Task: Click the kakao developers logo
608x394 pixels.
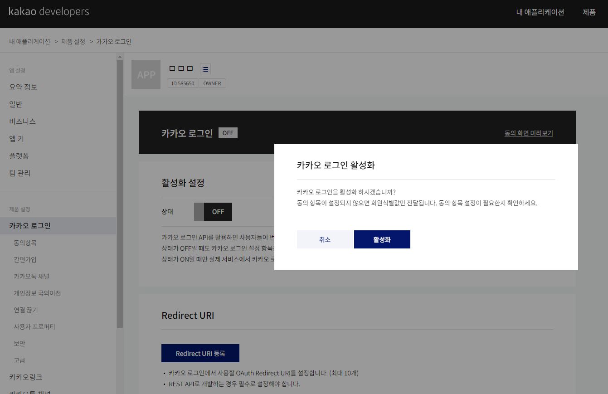Action: click(x=49, y=11)
